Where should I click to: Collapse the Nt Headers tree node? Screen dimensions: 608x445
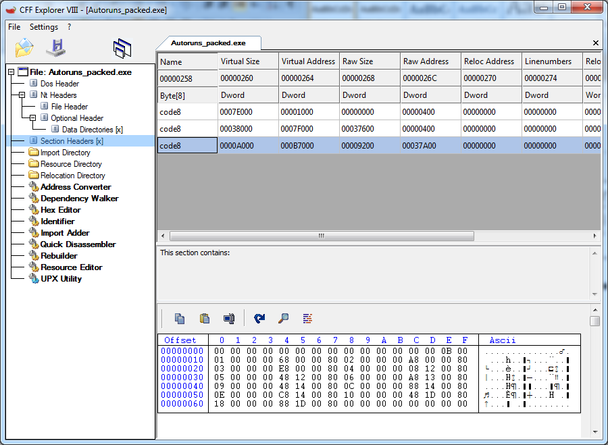22,95
